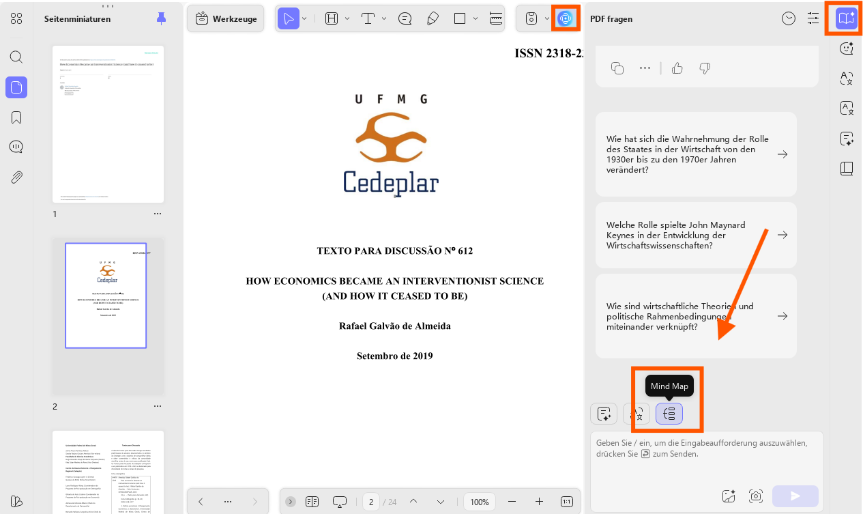Click the page number field
The image size is (863, 514).
pos(372,502)
